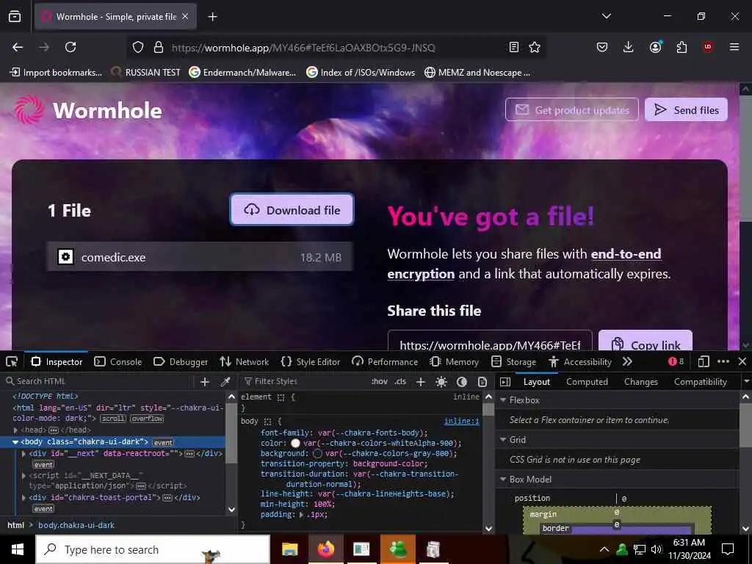Open the Firefox downloads arrow icon
The image size is (752, 564).
629,47
